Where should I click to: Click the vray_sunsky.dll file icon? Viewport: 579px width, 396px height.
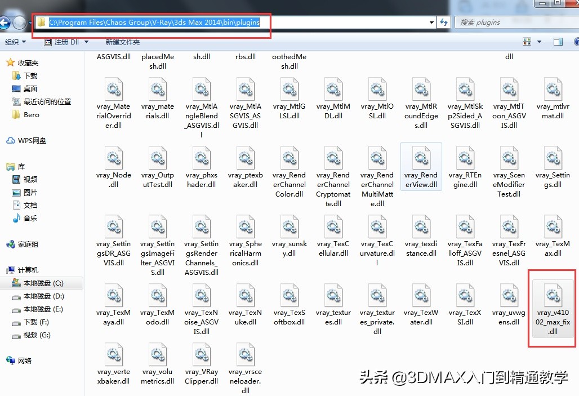[x=289, y=227]
